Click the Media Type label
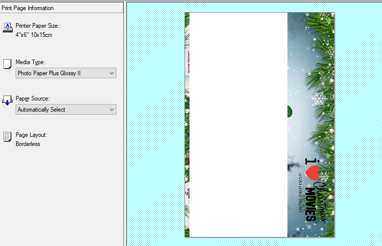This screenshot has height=246, width=382. point(30,62)
